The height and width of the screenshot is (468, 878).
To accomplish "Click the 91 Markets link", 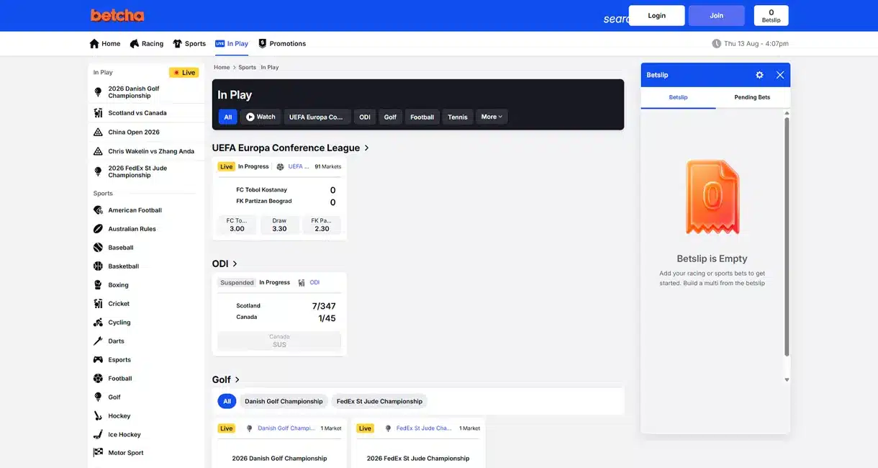I will tap(327, 166).
